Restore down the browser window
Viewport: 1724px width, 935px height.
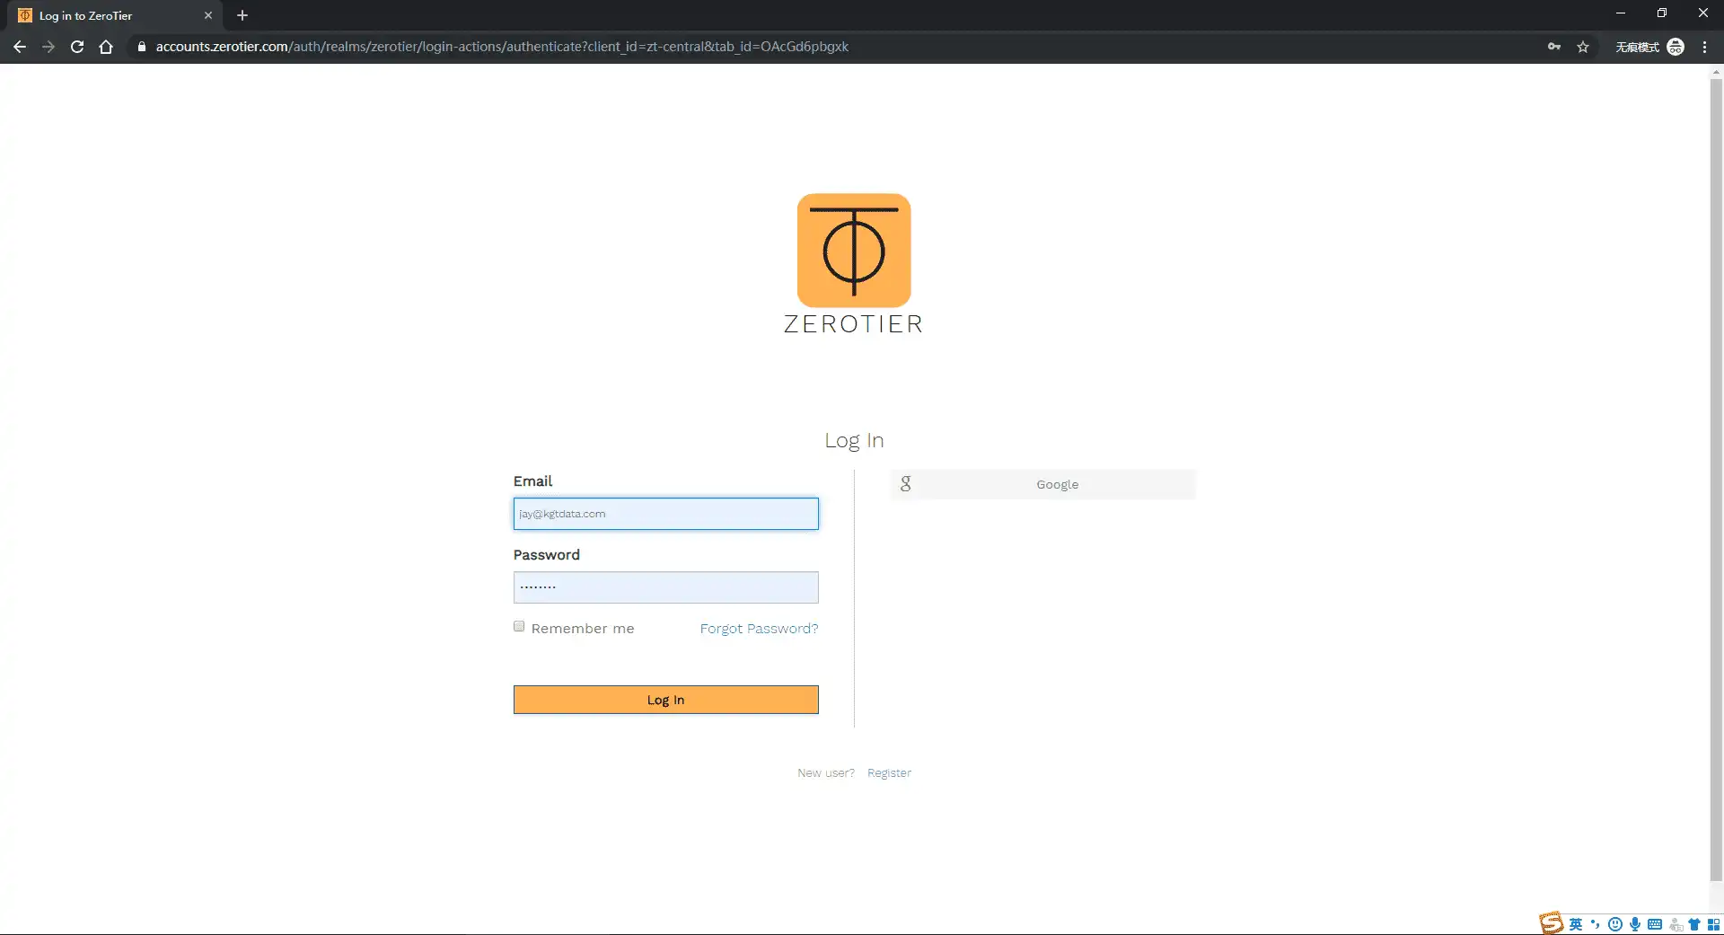(x=1662, y=13)
